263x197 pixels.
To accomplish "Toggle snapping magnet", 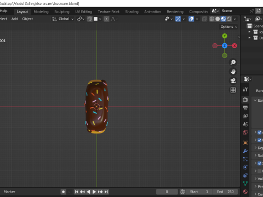I will click(x=89, y=19).
